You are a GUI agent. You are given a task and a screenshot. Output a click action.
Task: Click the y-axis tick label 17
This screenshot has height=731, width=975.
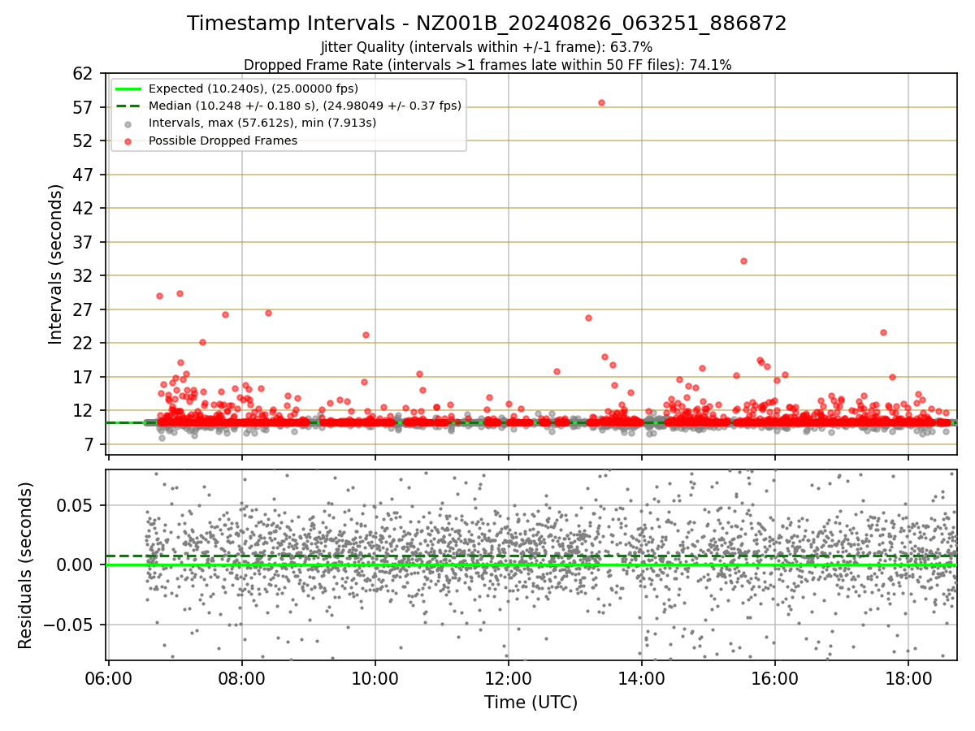click(84, 377)
